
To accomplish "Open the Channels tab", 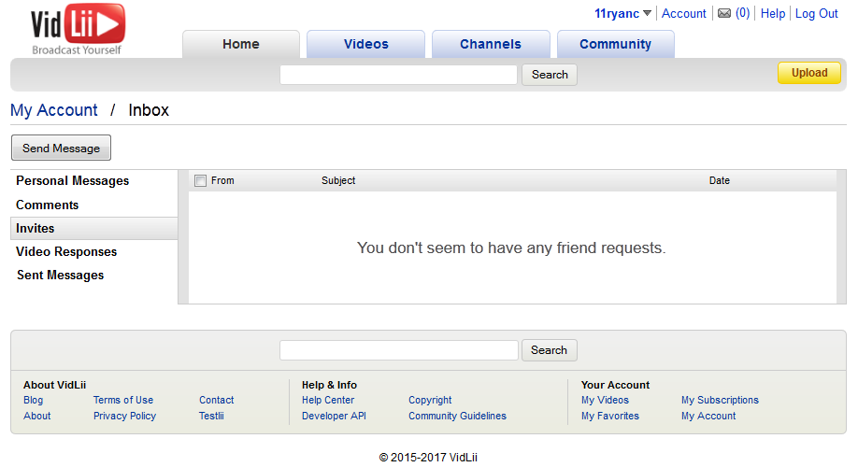I will (490, 44).
